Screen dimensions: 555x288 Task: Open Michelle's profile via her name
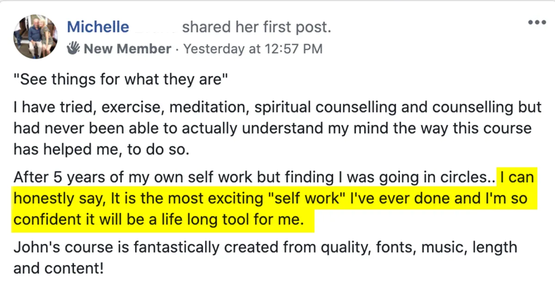point(98,27)
